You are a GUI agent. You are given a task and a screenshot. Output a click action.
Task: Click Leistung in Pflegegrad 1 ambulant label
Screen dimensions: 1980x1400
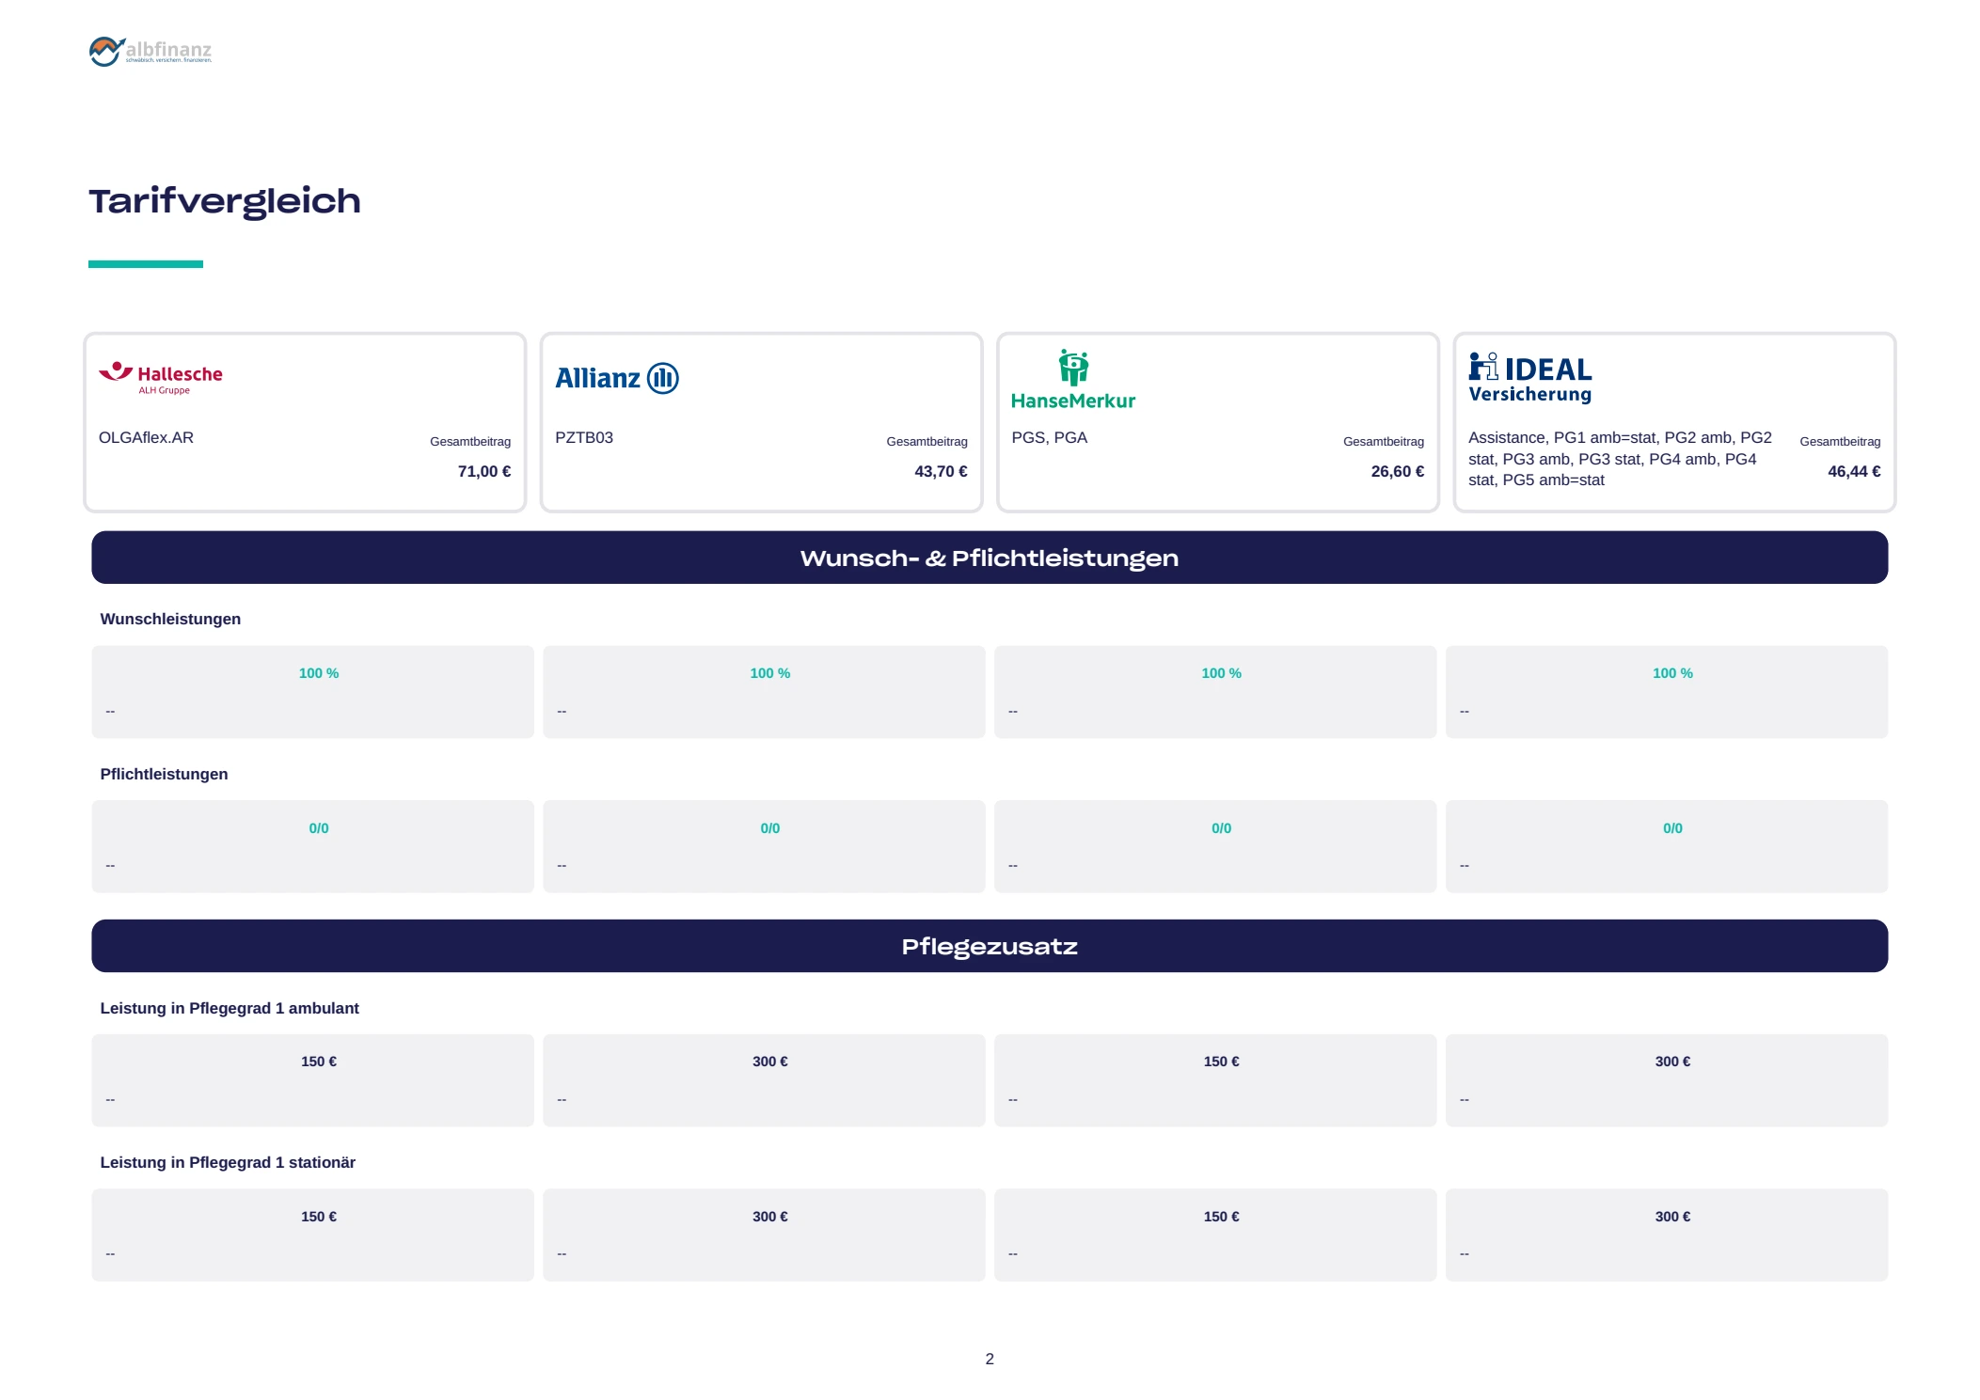pos(230,1008)
